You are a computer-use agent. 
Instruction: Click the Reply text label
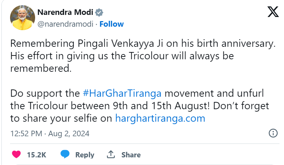pyautogui.click(x=84, y=155)
